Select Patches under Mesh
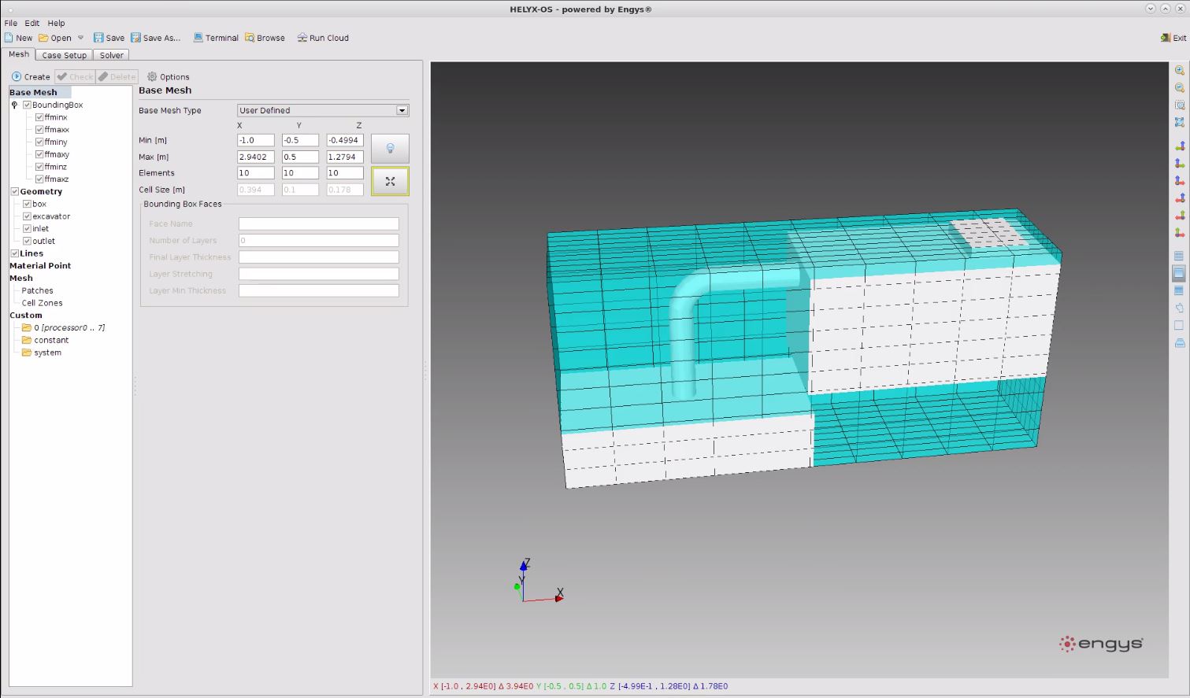Image resolution: width=1190 pixels, height=698 pixels. 37,291
